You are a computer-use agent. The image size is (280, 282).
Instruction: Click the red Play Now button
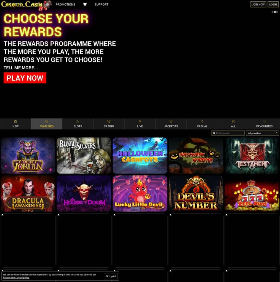pyautogui.click(x=25, y=78)
